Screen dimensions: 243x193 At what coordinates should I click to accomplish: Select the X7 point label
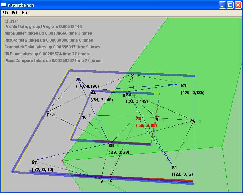(x=34, y=163)
